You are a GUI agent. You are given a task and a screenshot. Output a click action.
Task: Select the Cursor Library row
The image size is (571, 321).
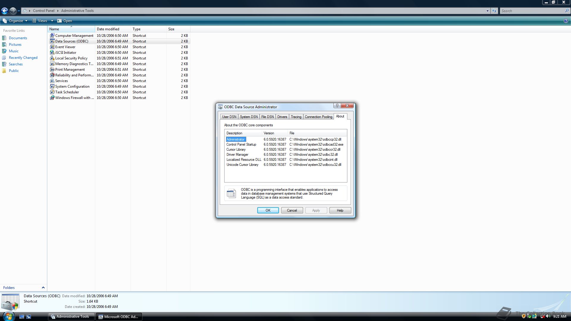coord(285,150)
